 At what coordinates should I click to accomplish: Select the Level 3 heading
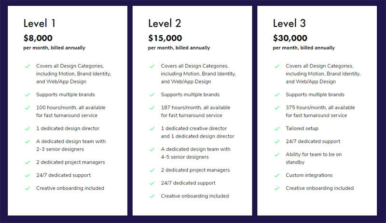pos(289,23)
